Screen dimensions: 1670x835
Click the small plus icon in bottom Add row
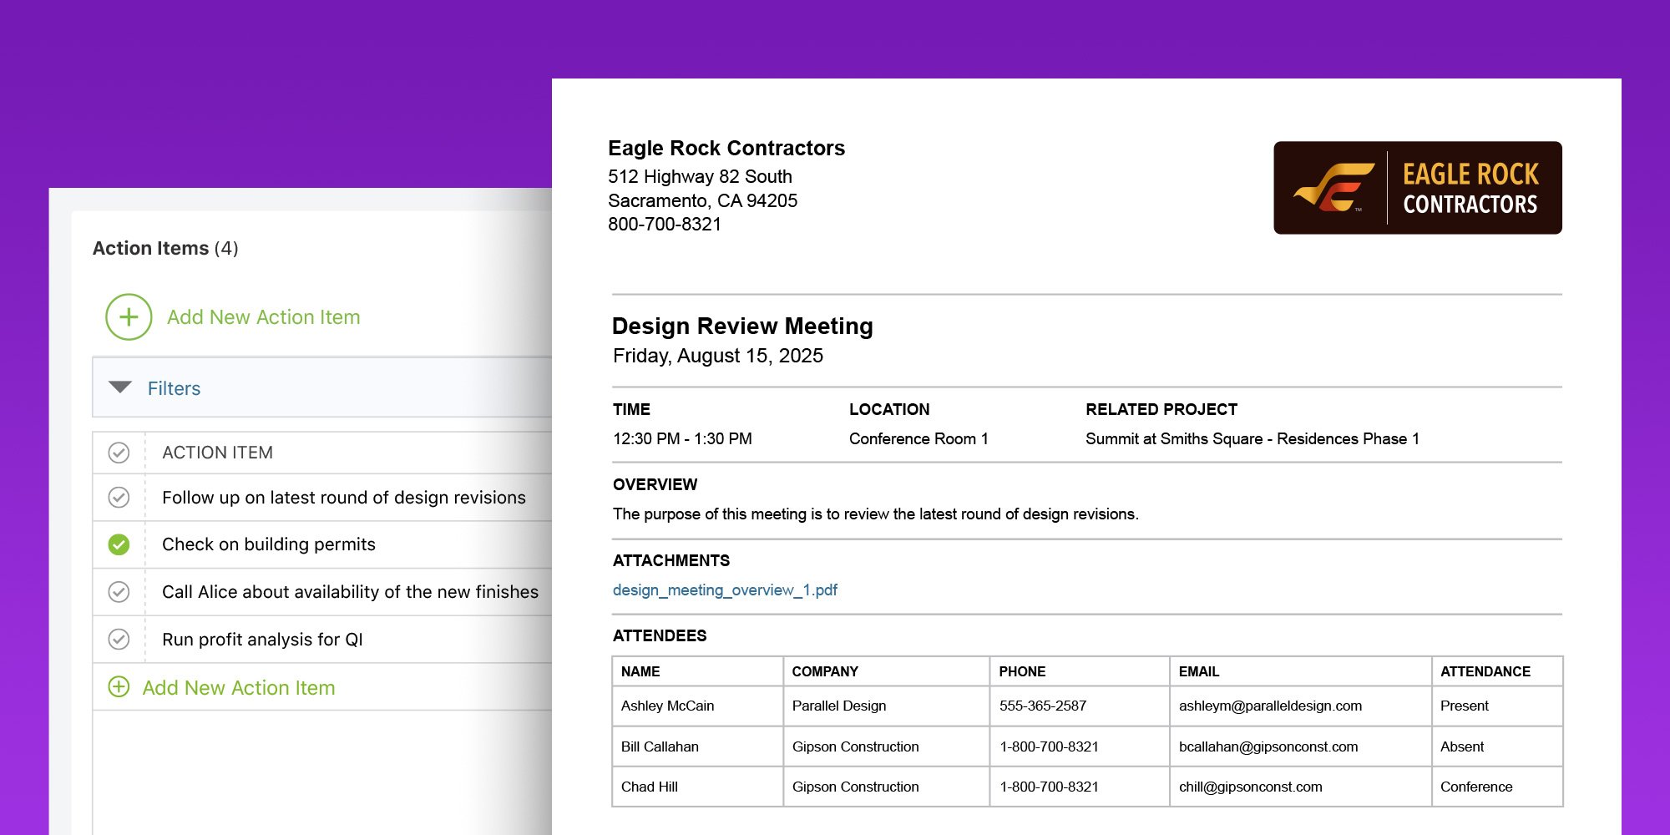[x=119, y=687]
